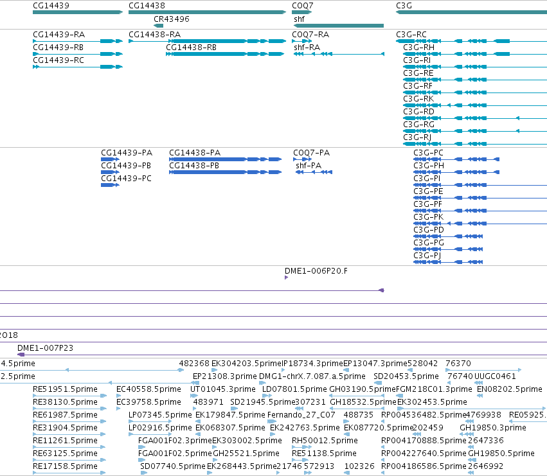This screenshot has height=476, width=547.
Task: Click EST GH19850.3prime
Action: (x=493, y=428)
